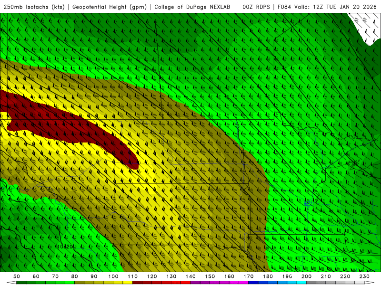Click the colorbar value 100
This screenshot has width=381, height=285.
(x=113, y=276)
